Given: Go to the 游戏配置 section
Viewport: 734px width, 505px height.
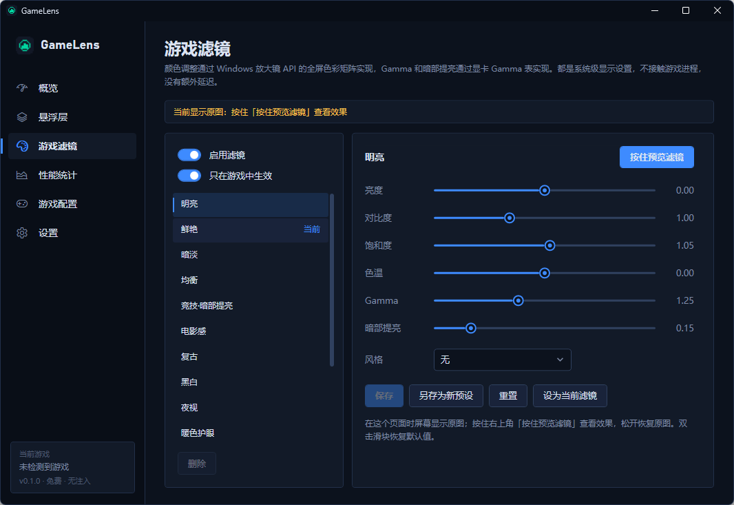Looking at the screenshot, I should 72,204.
